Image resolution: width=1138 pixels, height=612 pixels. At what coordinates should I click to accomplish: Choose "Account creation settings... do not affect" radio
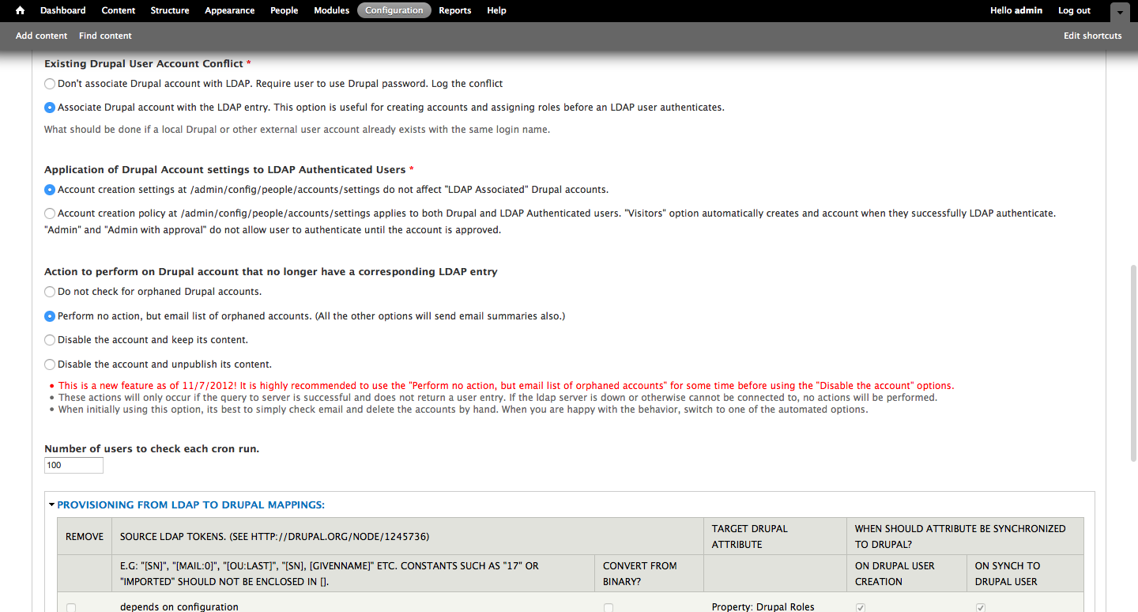(50, 190)
